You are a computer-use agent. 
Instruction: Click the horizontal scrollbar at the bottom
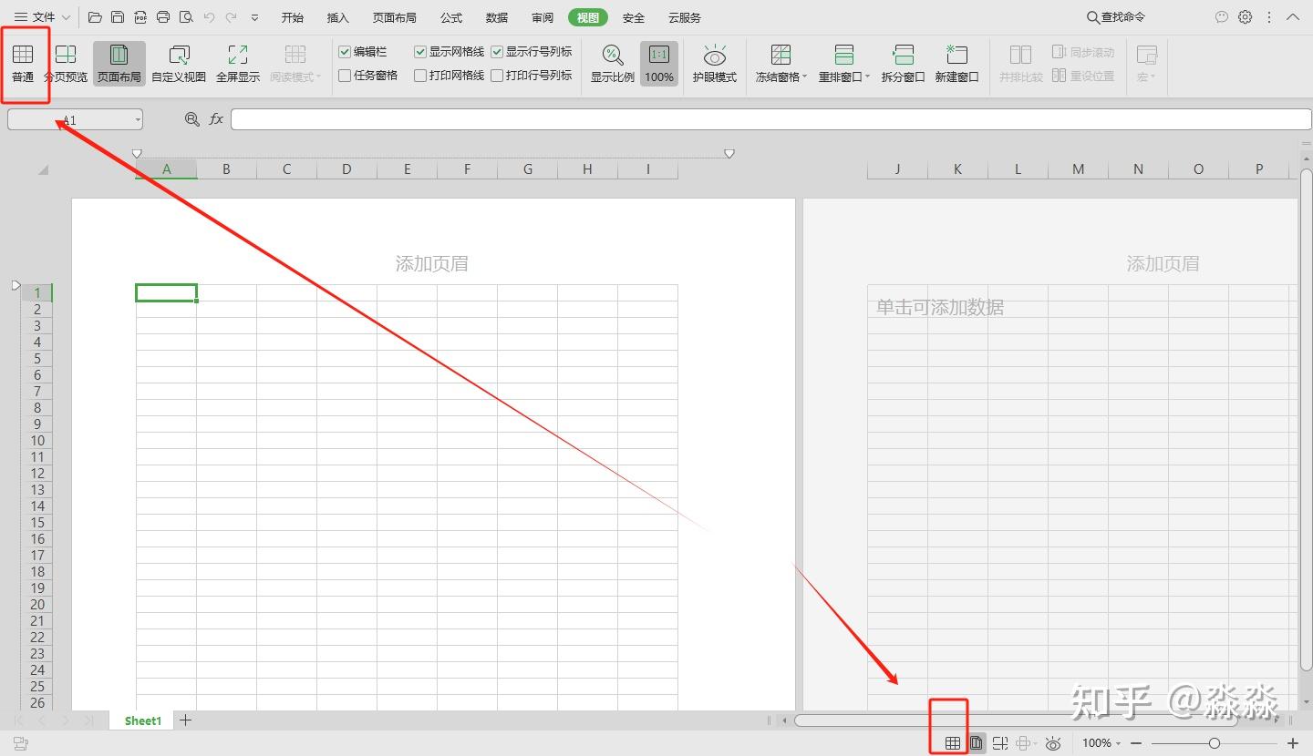pyautogui.click(x=1016, y=720)
